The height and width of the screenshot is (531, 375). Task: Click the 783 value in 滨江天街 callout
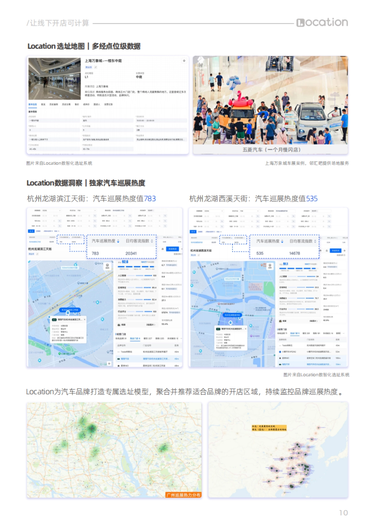[x=95, y=253]
